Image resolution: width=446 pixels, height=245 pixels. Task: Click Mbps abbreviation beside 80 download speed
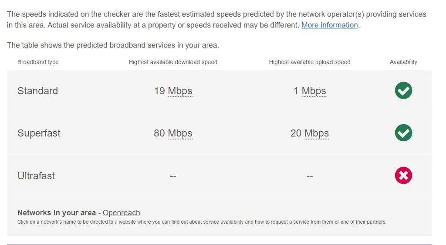(x=180, y=133)
